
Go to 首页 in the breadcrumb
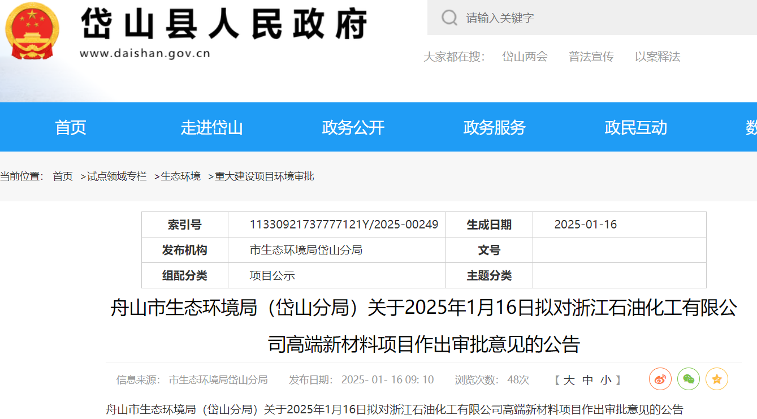[63, 176]
